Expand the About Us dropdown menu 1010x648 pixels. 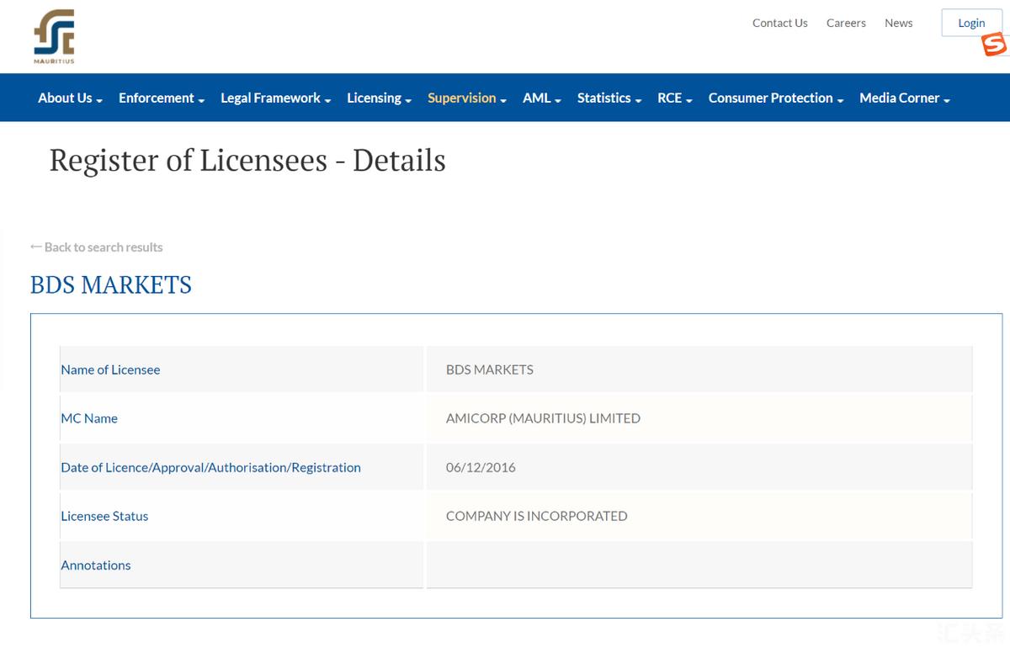pyautogui.click(x=70, y=98)
